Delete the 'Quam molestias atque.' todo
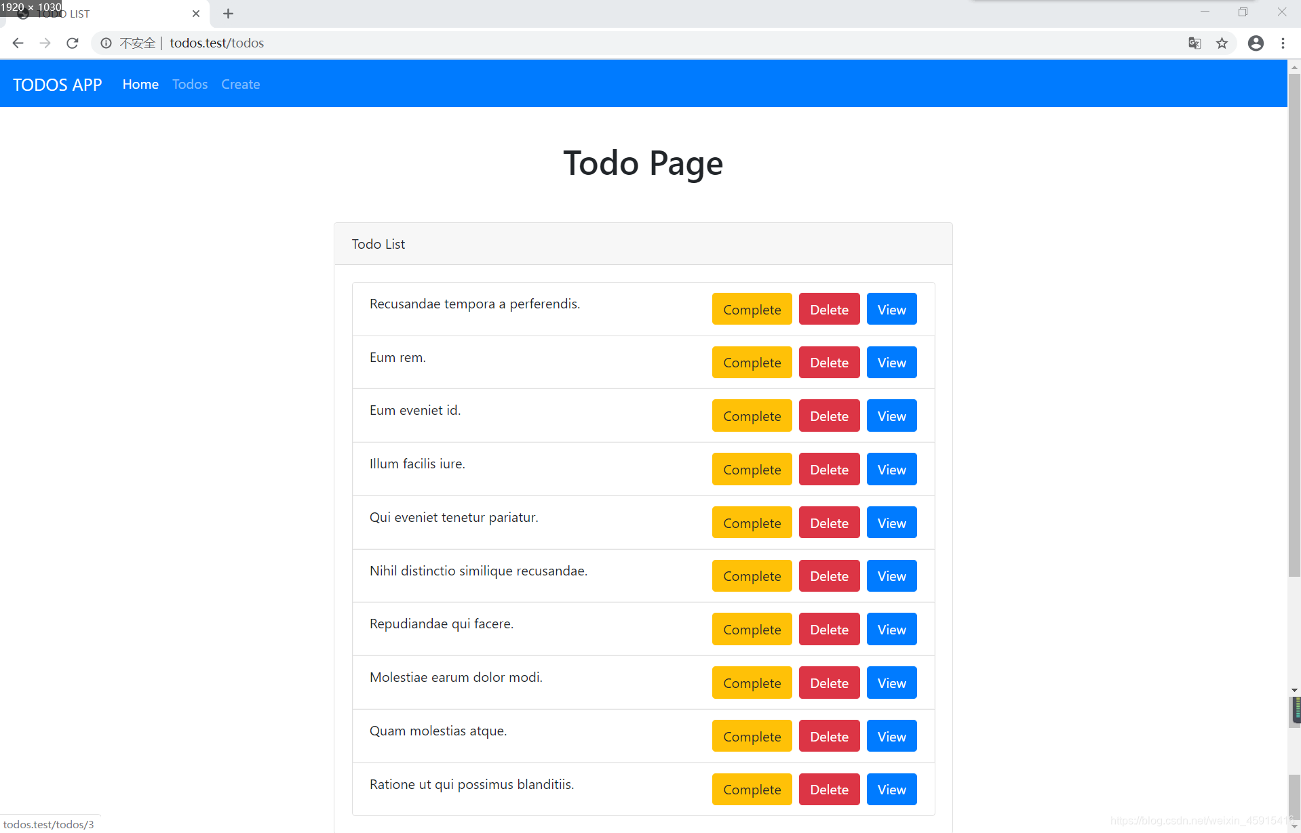The height and width of the screenshot is (833, 1301). (x=829, y=736)
